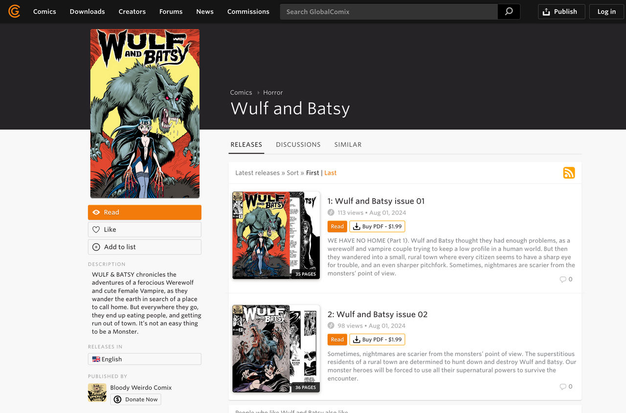Click the Add to list button
This screenshot has width=626, height=413.
[145, 247]
